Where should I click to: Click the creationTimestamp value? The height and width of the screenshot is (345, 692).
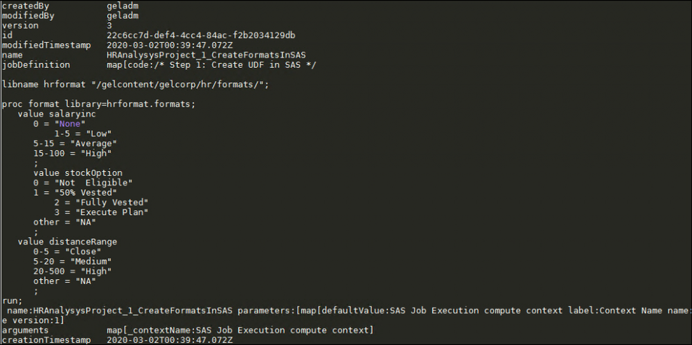170,340
